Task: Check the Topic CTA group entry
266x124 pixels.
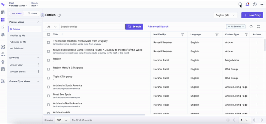Action: (49, 78)
